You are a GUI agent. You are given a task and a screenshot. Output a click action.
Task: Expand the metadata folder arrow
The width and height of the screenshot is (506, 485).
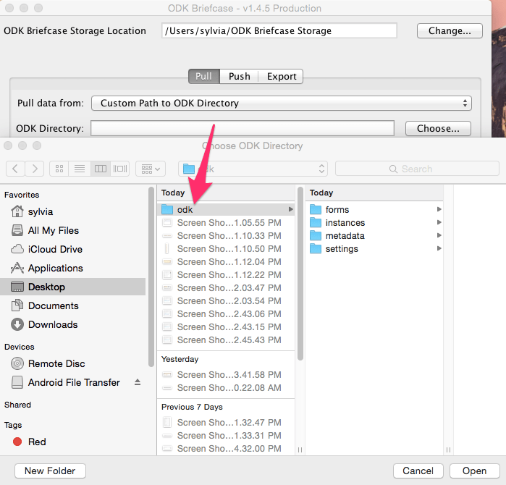[439, 235]
